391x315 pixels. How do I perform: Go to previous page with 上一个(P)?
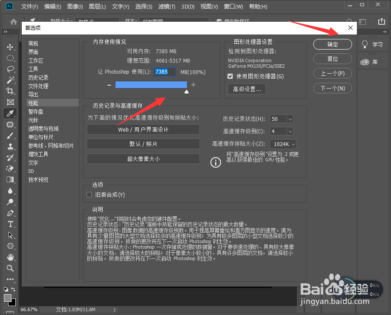[x=332, y=73]
